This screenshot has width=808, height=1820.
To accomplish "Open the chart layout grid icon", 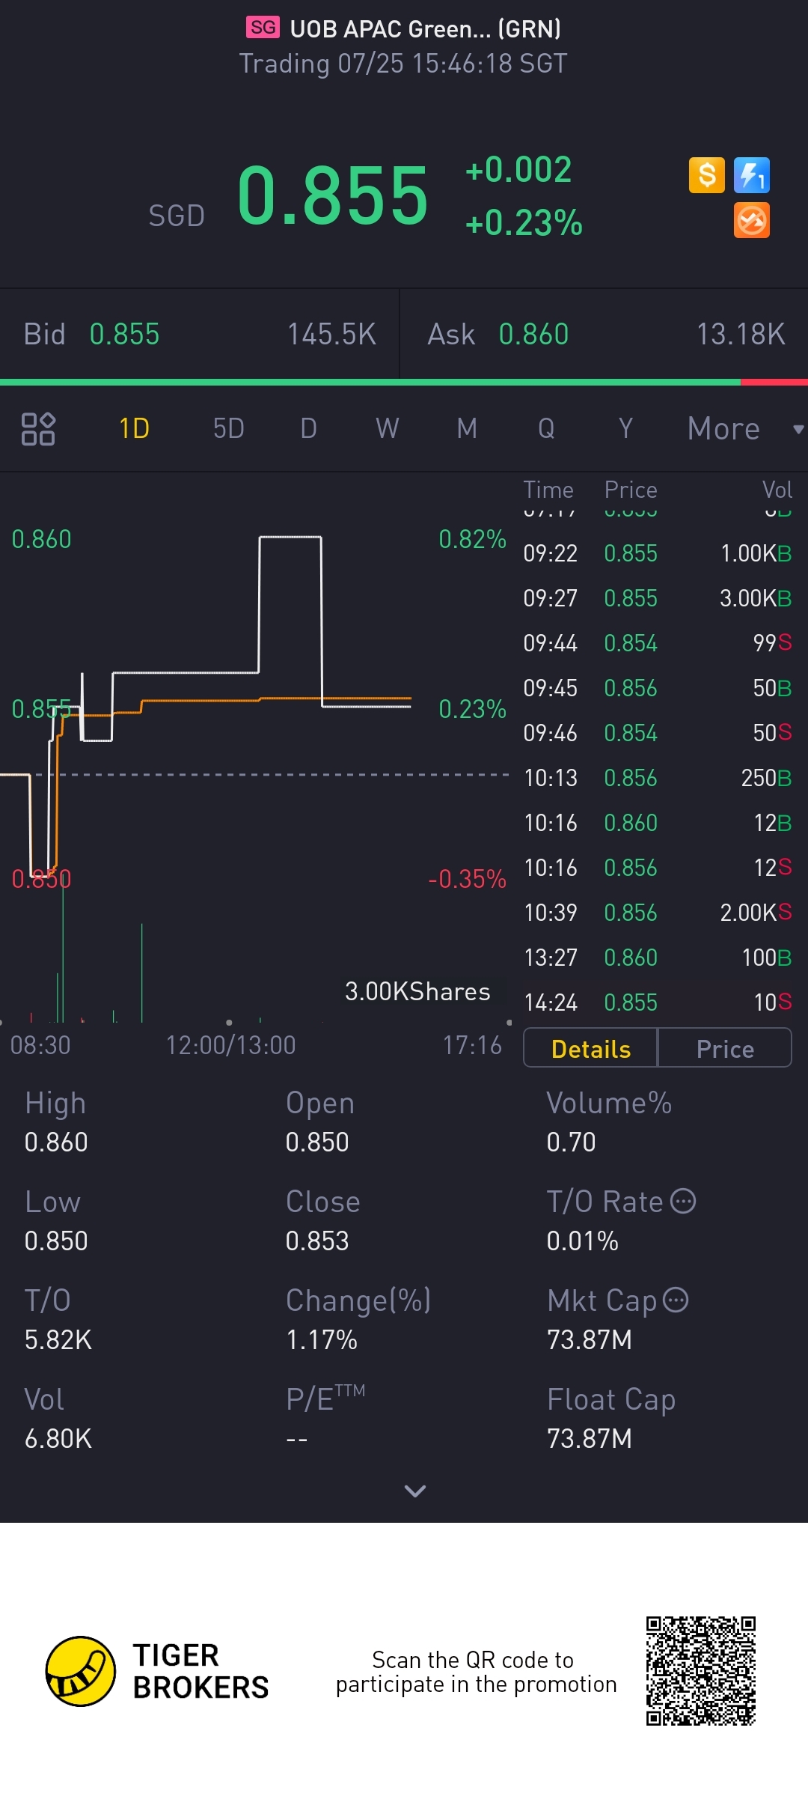I will 38,429.
